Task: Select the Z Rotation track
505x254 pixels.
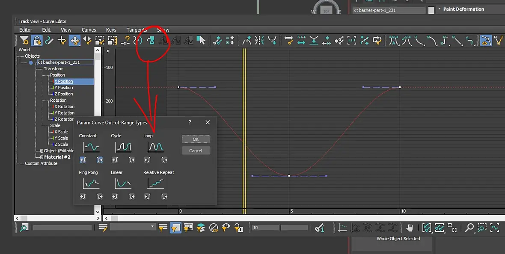Action: coord(64,119)
